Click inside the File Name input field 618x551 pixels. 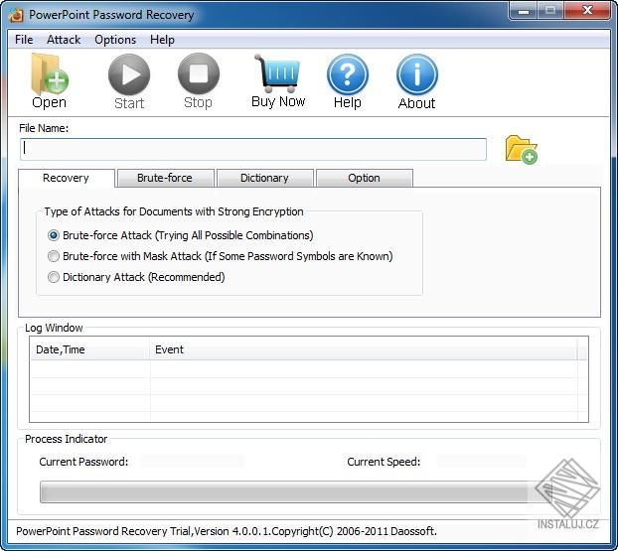click(253, 149)
